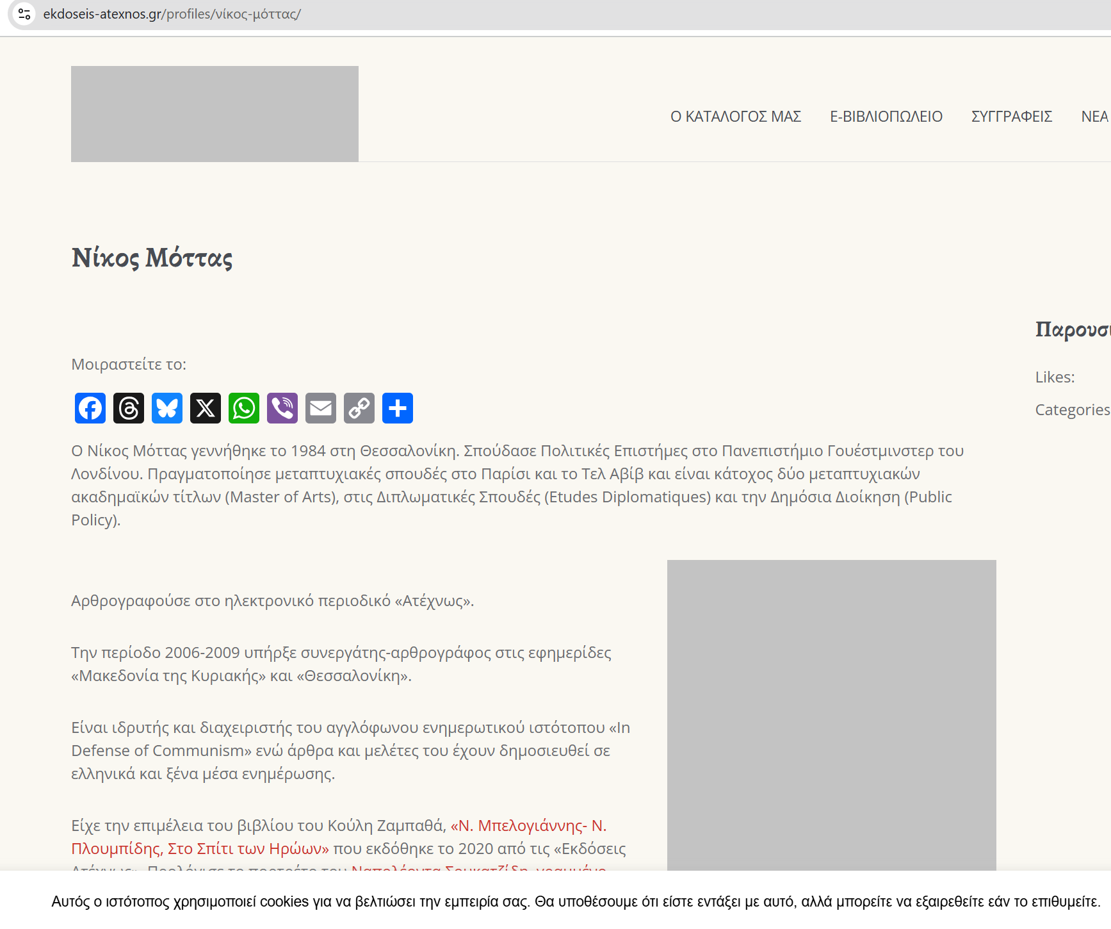1111x929 pixels.
Task: Send page by Email icon
Action: tap(321, 408)
